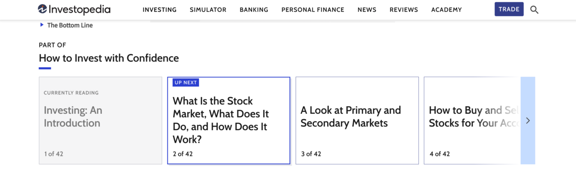Open How to Invest with Confidence guide
This screenshot has width=576, height=180.
point(109,58)
